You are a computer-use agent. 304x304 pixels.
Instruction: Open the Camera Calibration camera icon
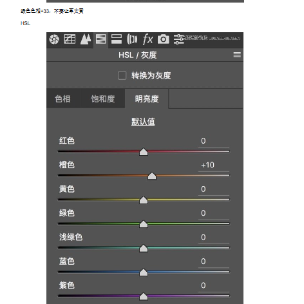click(164, 39)
